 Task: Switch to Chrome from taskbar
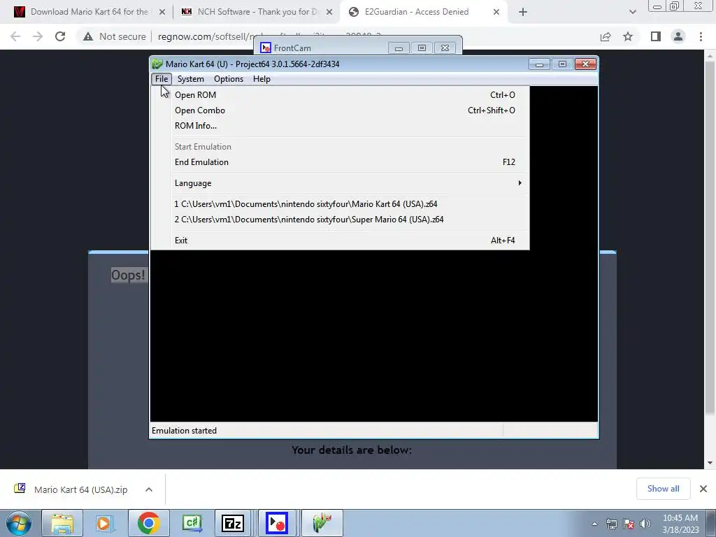pyautogui.click(x=148, y=523)
